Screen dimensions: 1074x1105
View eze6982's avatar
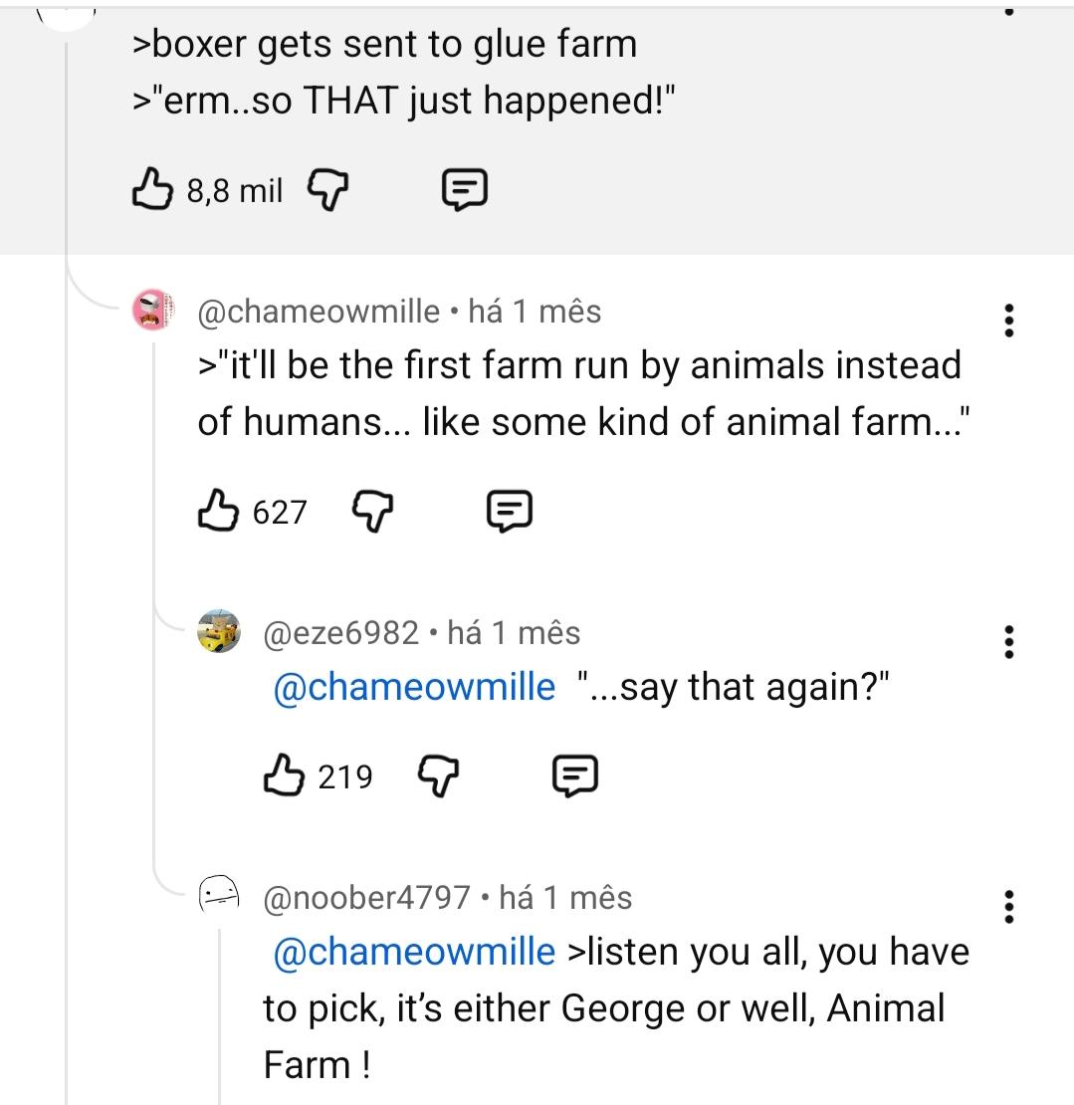219,632
